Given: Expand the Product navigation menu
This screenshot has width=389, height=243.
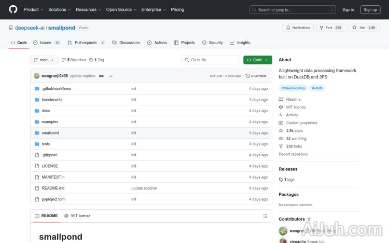Looking at the screenshot, I should tap(33, 9).
